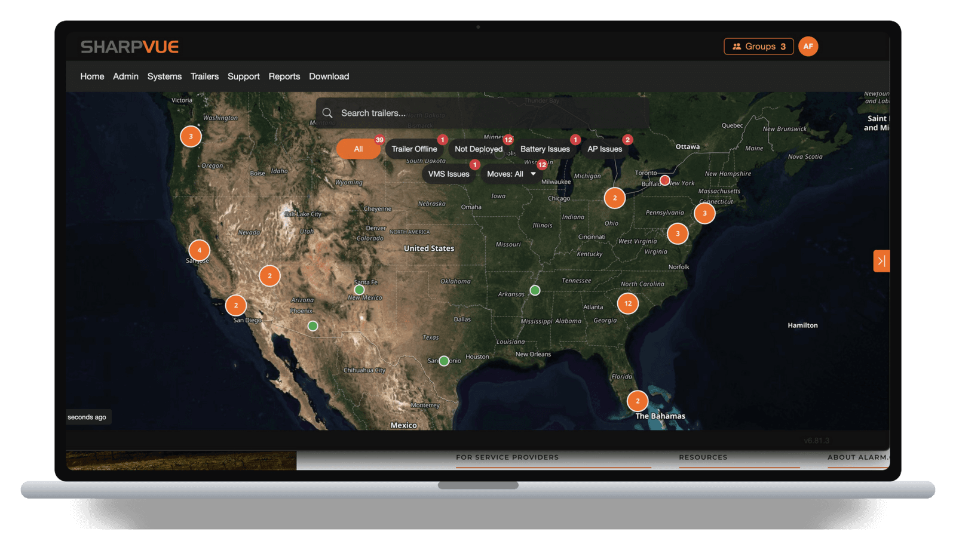Select the green marker at San Antonio
The height and width of the screenshot is (550, 956).
tap(444, 361)
